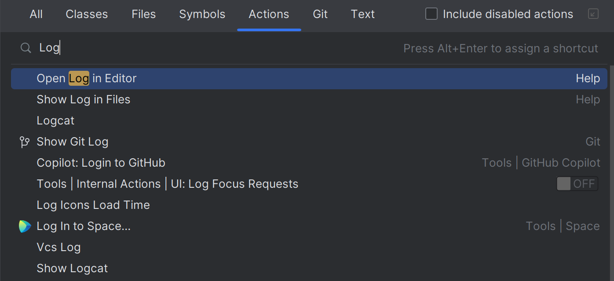This screenshot has height=281, width=614.
Task: Switch to the Git tab
Action: (x=320, y=14)
